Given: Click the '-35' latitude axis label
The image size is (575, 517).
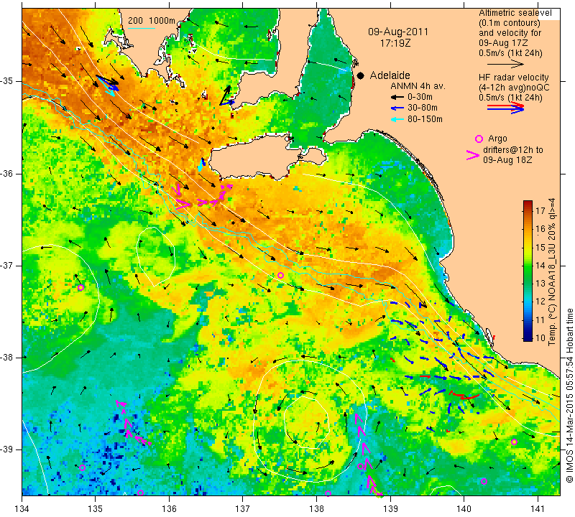Looking at the screenshot, I should click(x=6, y=80).
